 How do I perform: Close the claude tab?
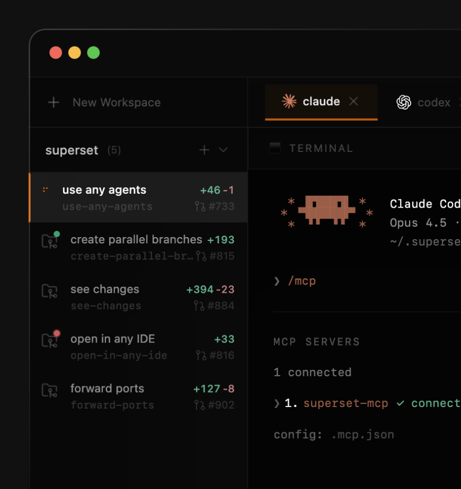click(353, 102)
